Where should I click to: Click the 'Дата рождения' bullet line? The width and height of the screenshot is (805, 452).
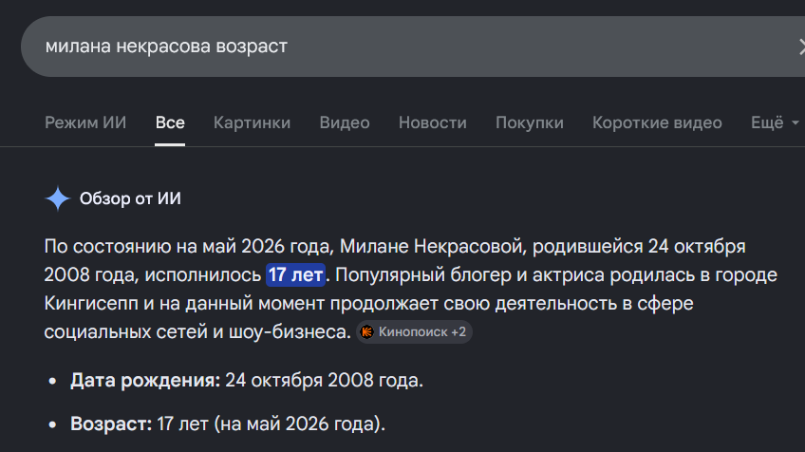(x=247, y=381)
